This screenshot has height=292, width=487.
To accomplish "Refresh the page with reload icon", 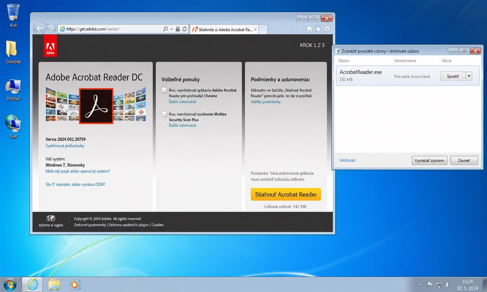I will pos(185,29).
